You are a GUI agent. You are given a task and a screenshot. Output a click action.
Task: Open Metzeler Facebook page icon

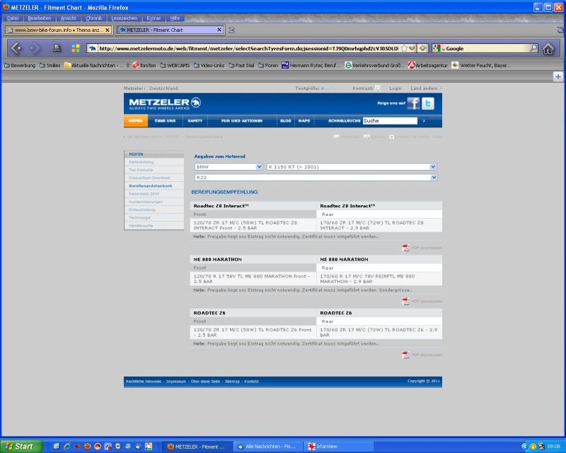click(413, 103)
